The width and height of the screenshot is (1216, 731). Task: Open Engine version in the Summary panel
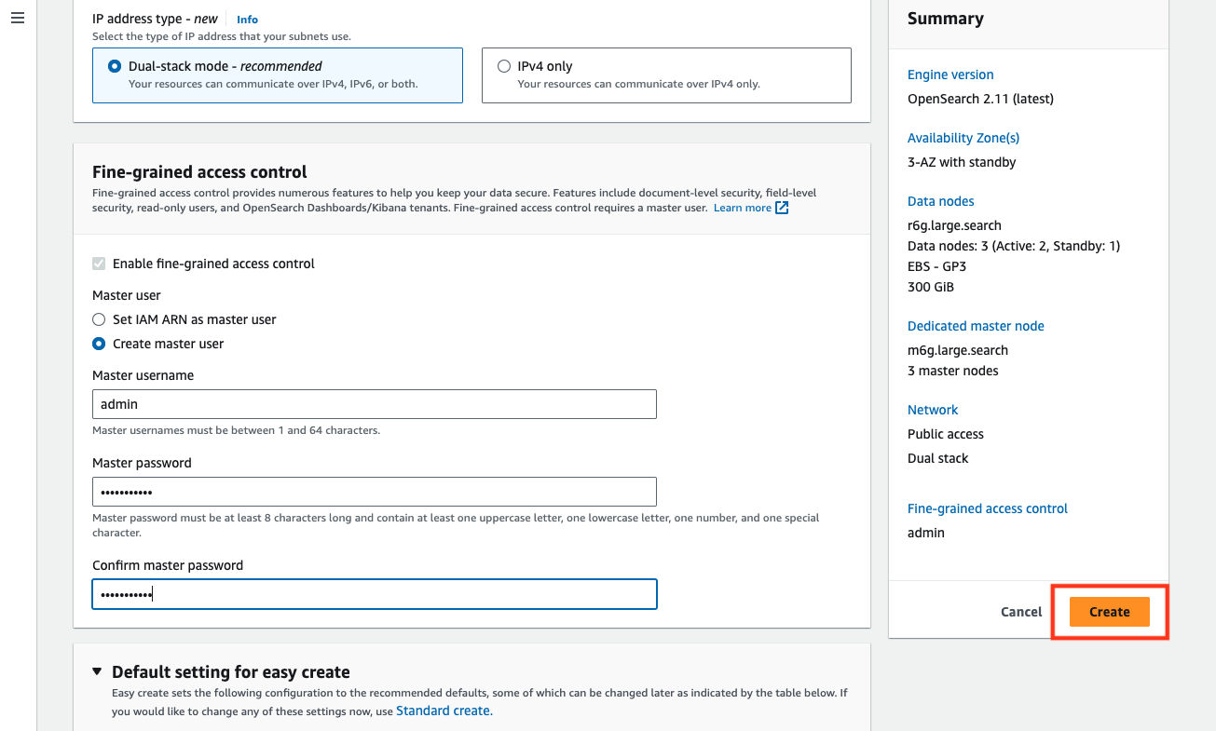point(950,74)
